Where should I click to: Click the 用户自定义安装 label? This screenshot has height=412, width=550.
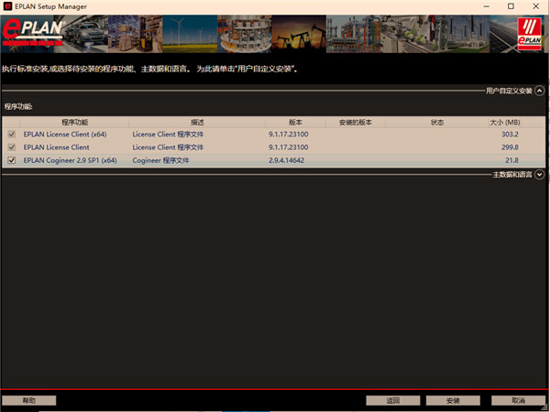point(509,91)
